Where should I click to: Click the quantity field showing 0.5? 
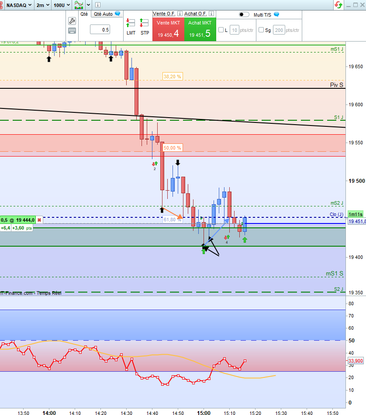pos(100,29)
